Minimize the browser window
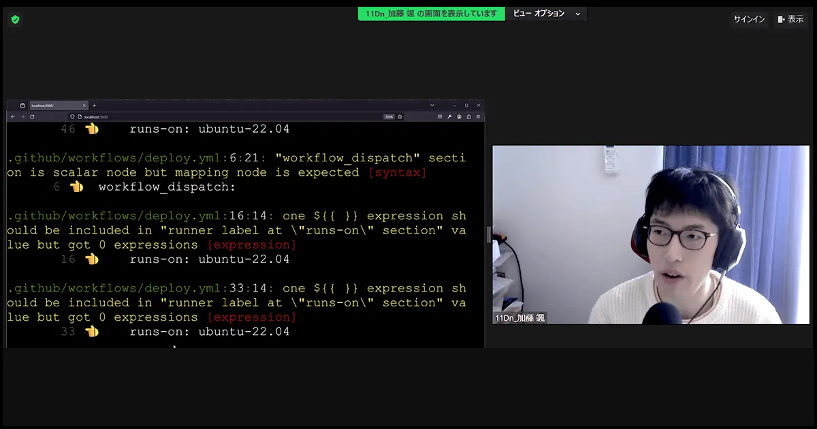Screen dimensions: 817x429 (x=454, y=106)
